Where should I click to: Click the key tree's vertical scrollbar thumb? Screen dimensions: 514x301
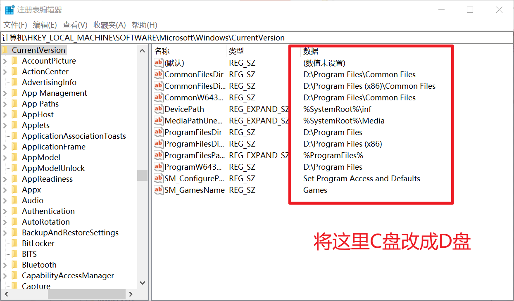point(143,175)
